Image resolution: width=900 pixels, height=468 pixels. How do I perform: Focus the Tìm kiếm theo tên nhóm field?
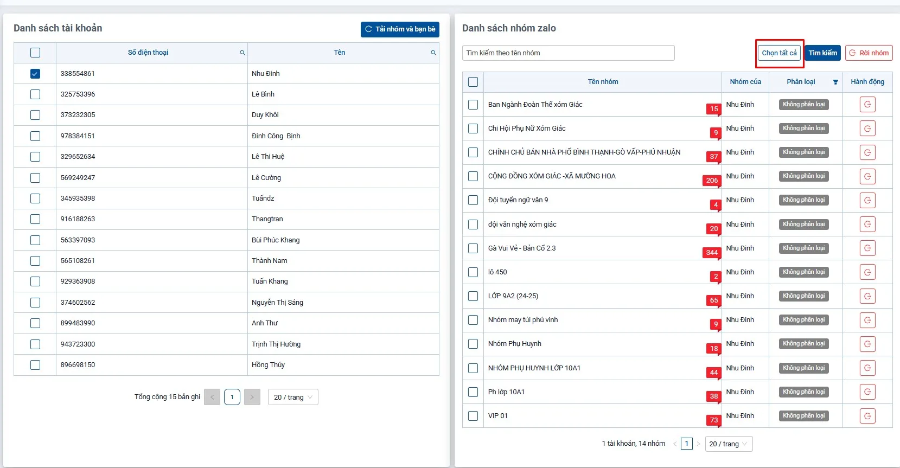click(568, 53)
